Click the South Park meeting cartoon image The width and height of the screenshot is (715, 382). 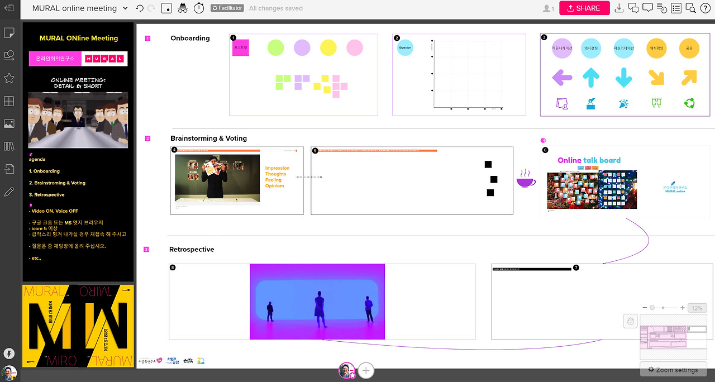78,120
